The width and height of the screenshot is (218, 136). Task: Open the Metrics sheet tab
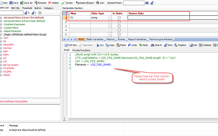pos(111,39)
